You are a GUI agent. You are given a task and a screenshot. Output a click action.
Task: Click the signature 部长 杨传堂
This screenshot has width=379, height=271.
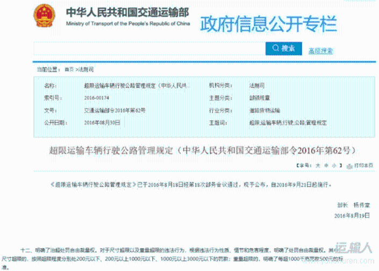click(353, 205)
